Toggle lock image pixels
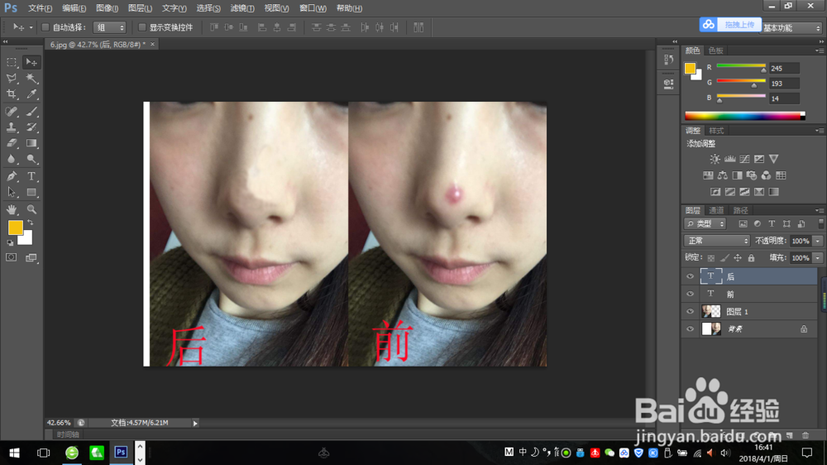This screenshot has width=827, height=465. point(724,258)
